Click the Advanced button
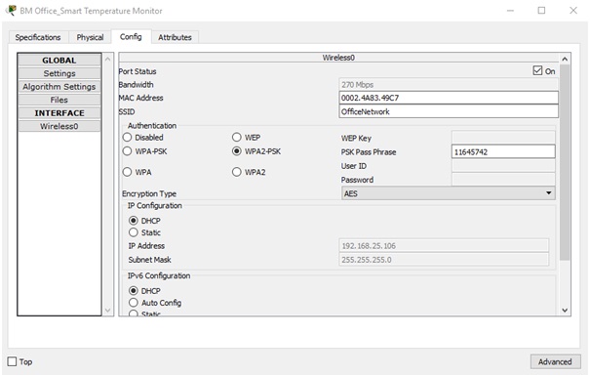Screen dimensions: 590x377 pyautogui.click(x=555, y=361)
